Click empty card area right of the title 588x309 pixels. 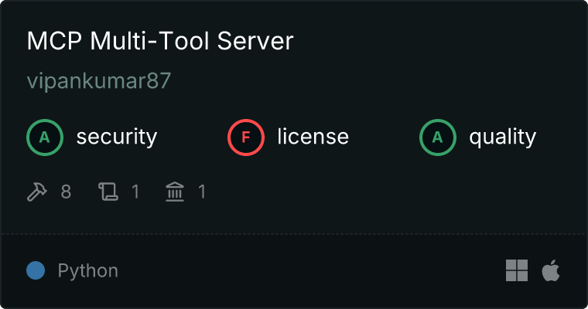433,42
